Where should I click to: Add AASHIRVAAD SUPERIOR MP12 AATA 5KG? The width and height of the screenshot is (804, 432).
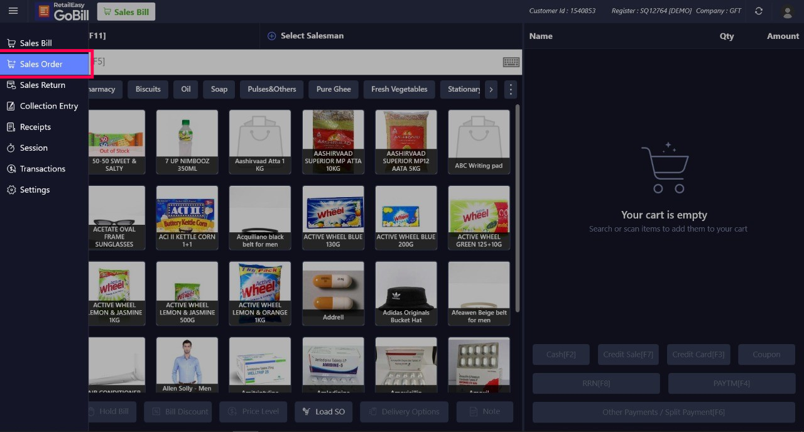coord(406,142)
